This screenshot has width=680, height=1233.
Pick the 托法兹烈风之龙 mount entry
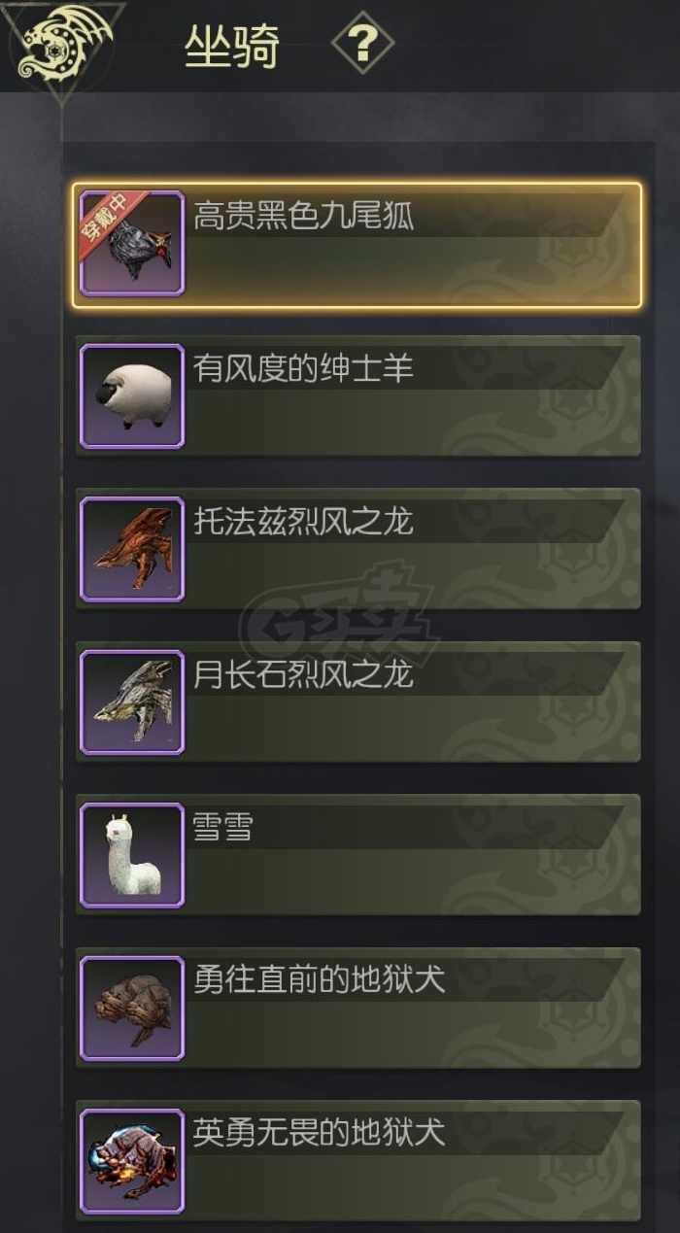click(x=357, y=549)
